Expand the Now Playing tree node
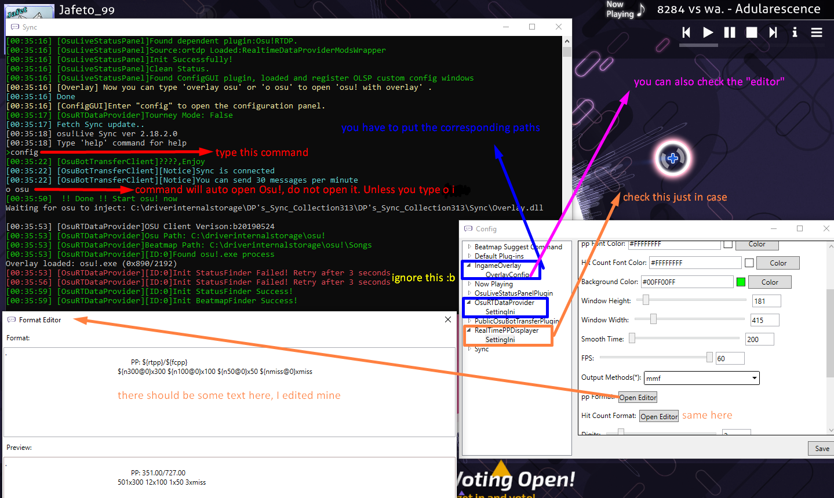 pyautogui.click(x=469, y=283)
